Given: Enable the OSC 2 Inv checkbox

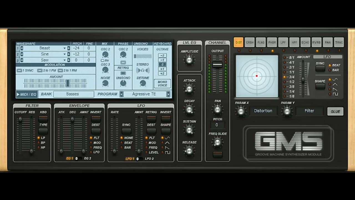Looking at the screenshot, I should coord(102,60).
